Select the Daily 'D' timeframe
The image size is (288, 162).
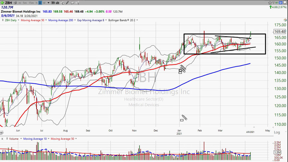(40, 3)
